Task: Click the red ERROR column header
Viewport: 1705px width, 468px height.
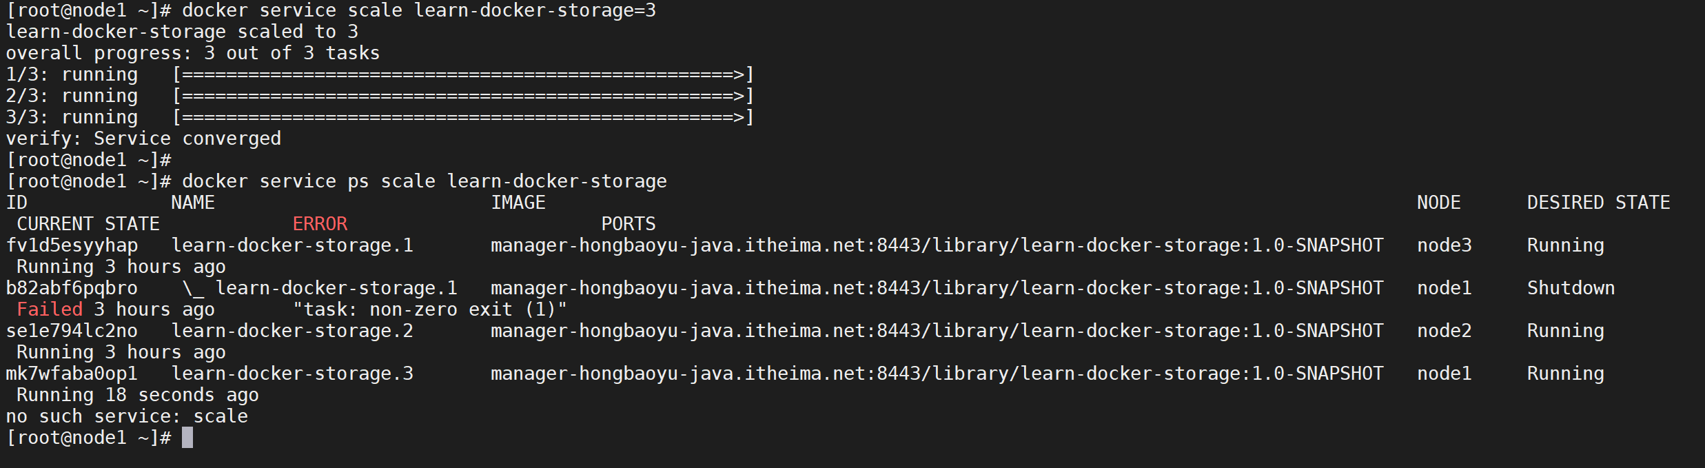Action: pyautogui.click(x=320, y=224)
